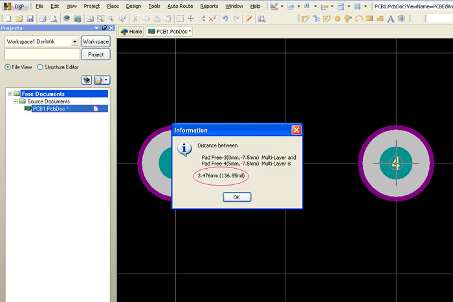Click the Select inside area tool
The width and height of the screenshot is (453, 302).
coord(180,19)
